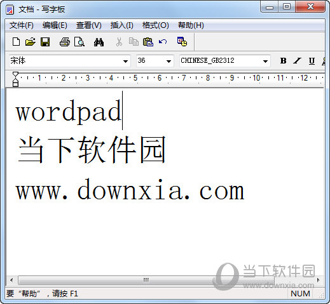Save the document with the floppy disk icon
The width and height of the screenshot is (330, 304).
45,42
